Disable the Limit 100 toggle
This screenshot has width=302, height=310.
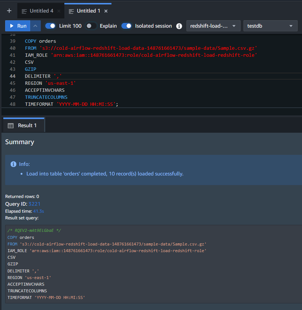pyautogui.click(x=50, y=26)
